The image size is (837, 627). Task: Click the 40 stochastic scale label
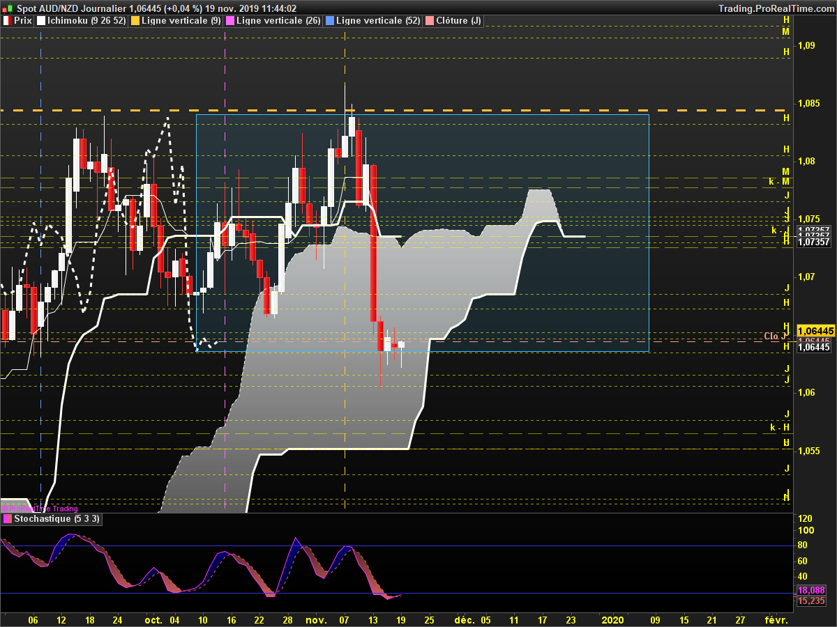(x=803, y=576)
